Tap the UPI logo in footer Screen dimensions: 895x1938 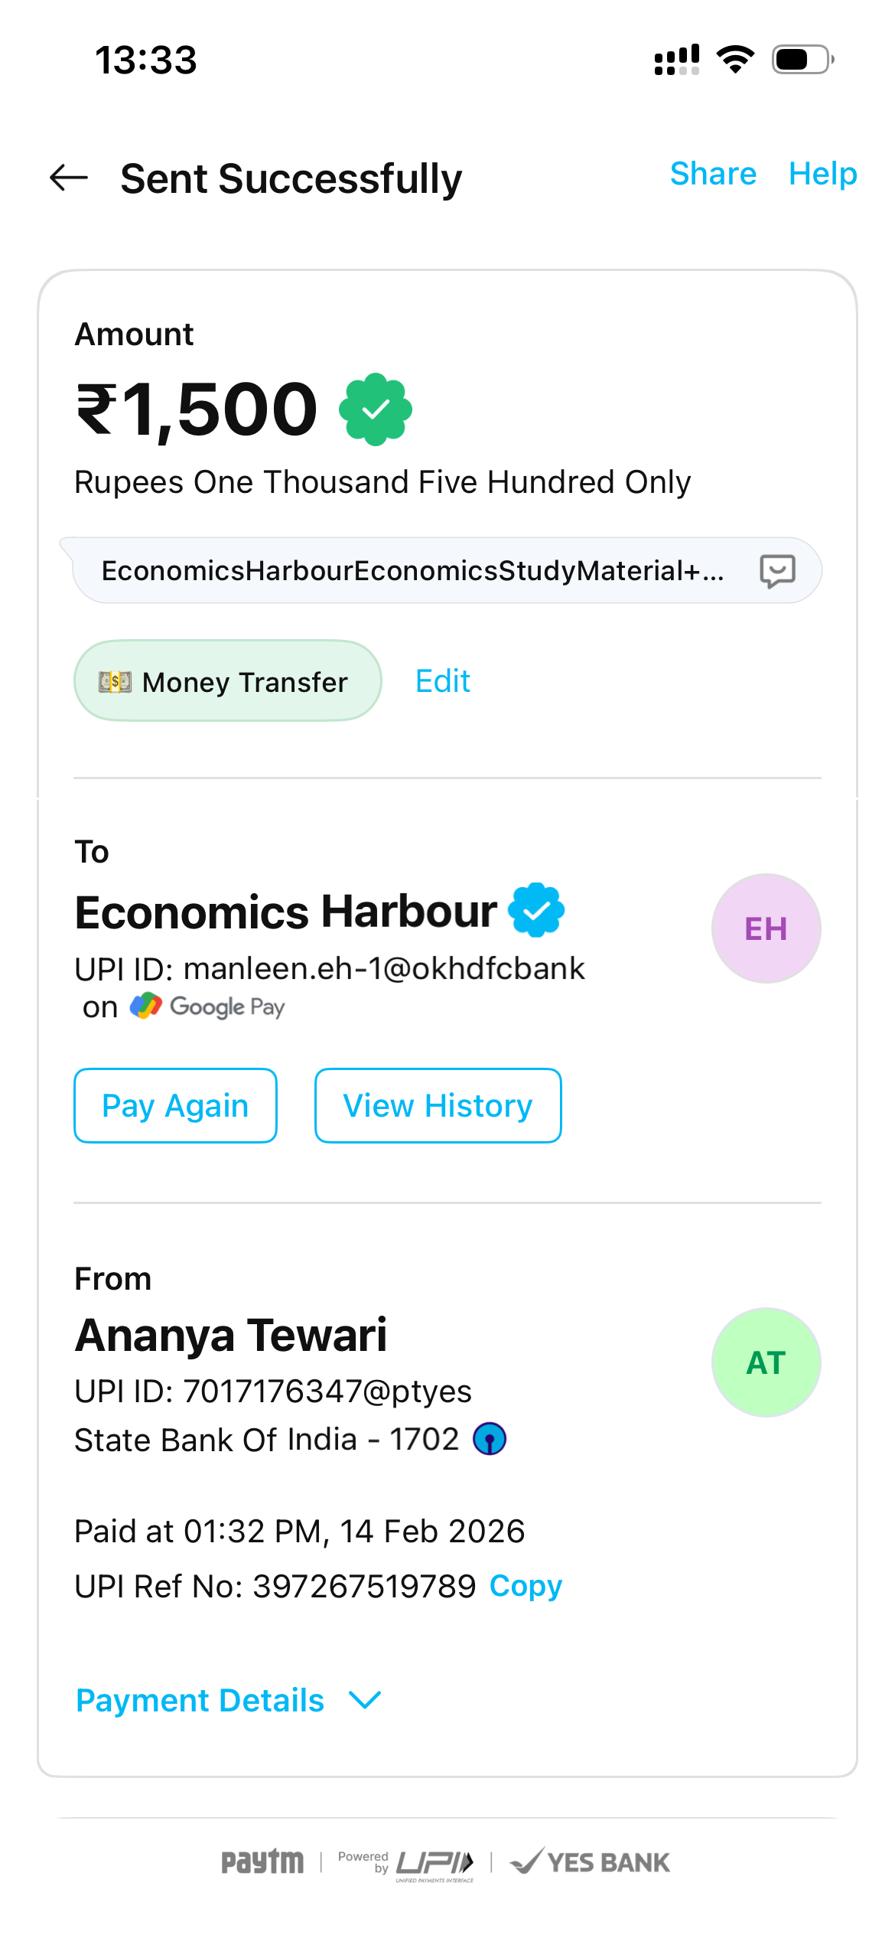click(434, 1863)
